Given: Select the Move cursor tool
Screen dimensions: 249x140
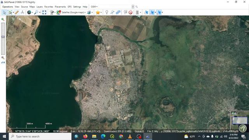Looking at the screenshot, I should click(4, 12).
